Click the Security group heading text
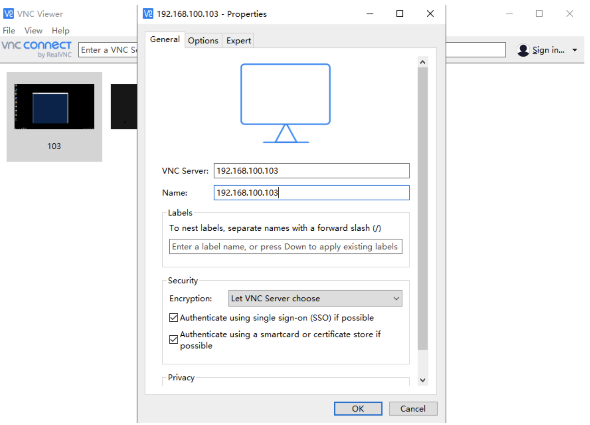The height and width of the screenshot is (425, 590). 183,281
